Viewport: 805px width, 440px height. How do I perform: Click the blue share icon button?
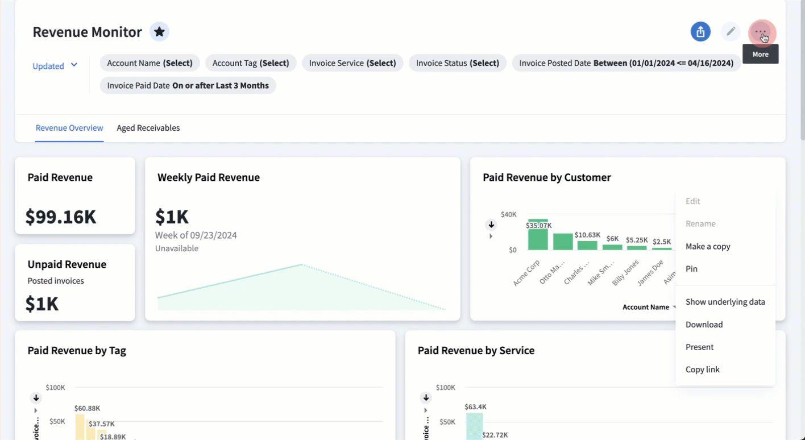coord(700,32)
